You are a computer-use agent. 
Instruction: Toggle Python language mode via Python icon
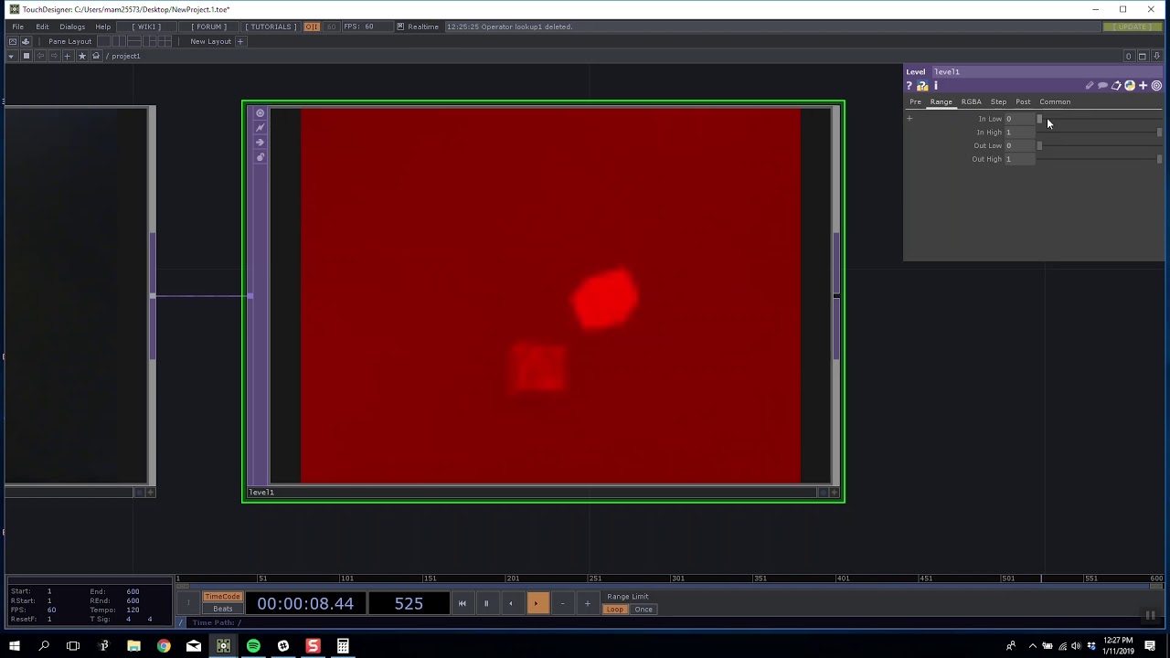(1130, 85)
